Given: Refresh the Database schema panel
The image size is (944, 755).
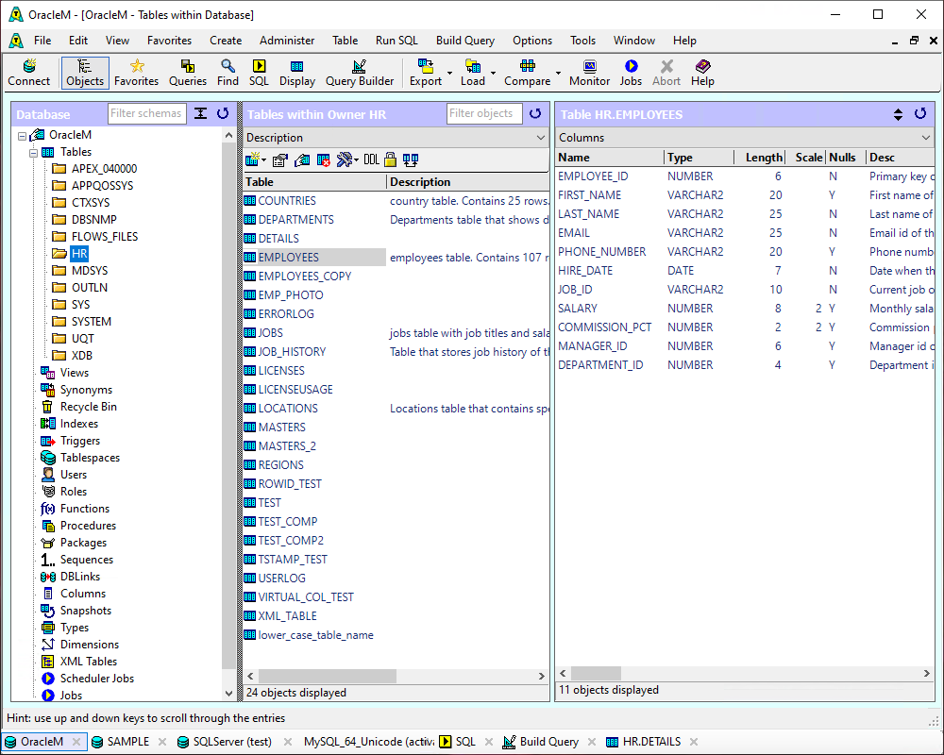Looking at the screenshot, I should (223, 113).
